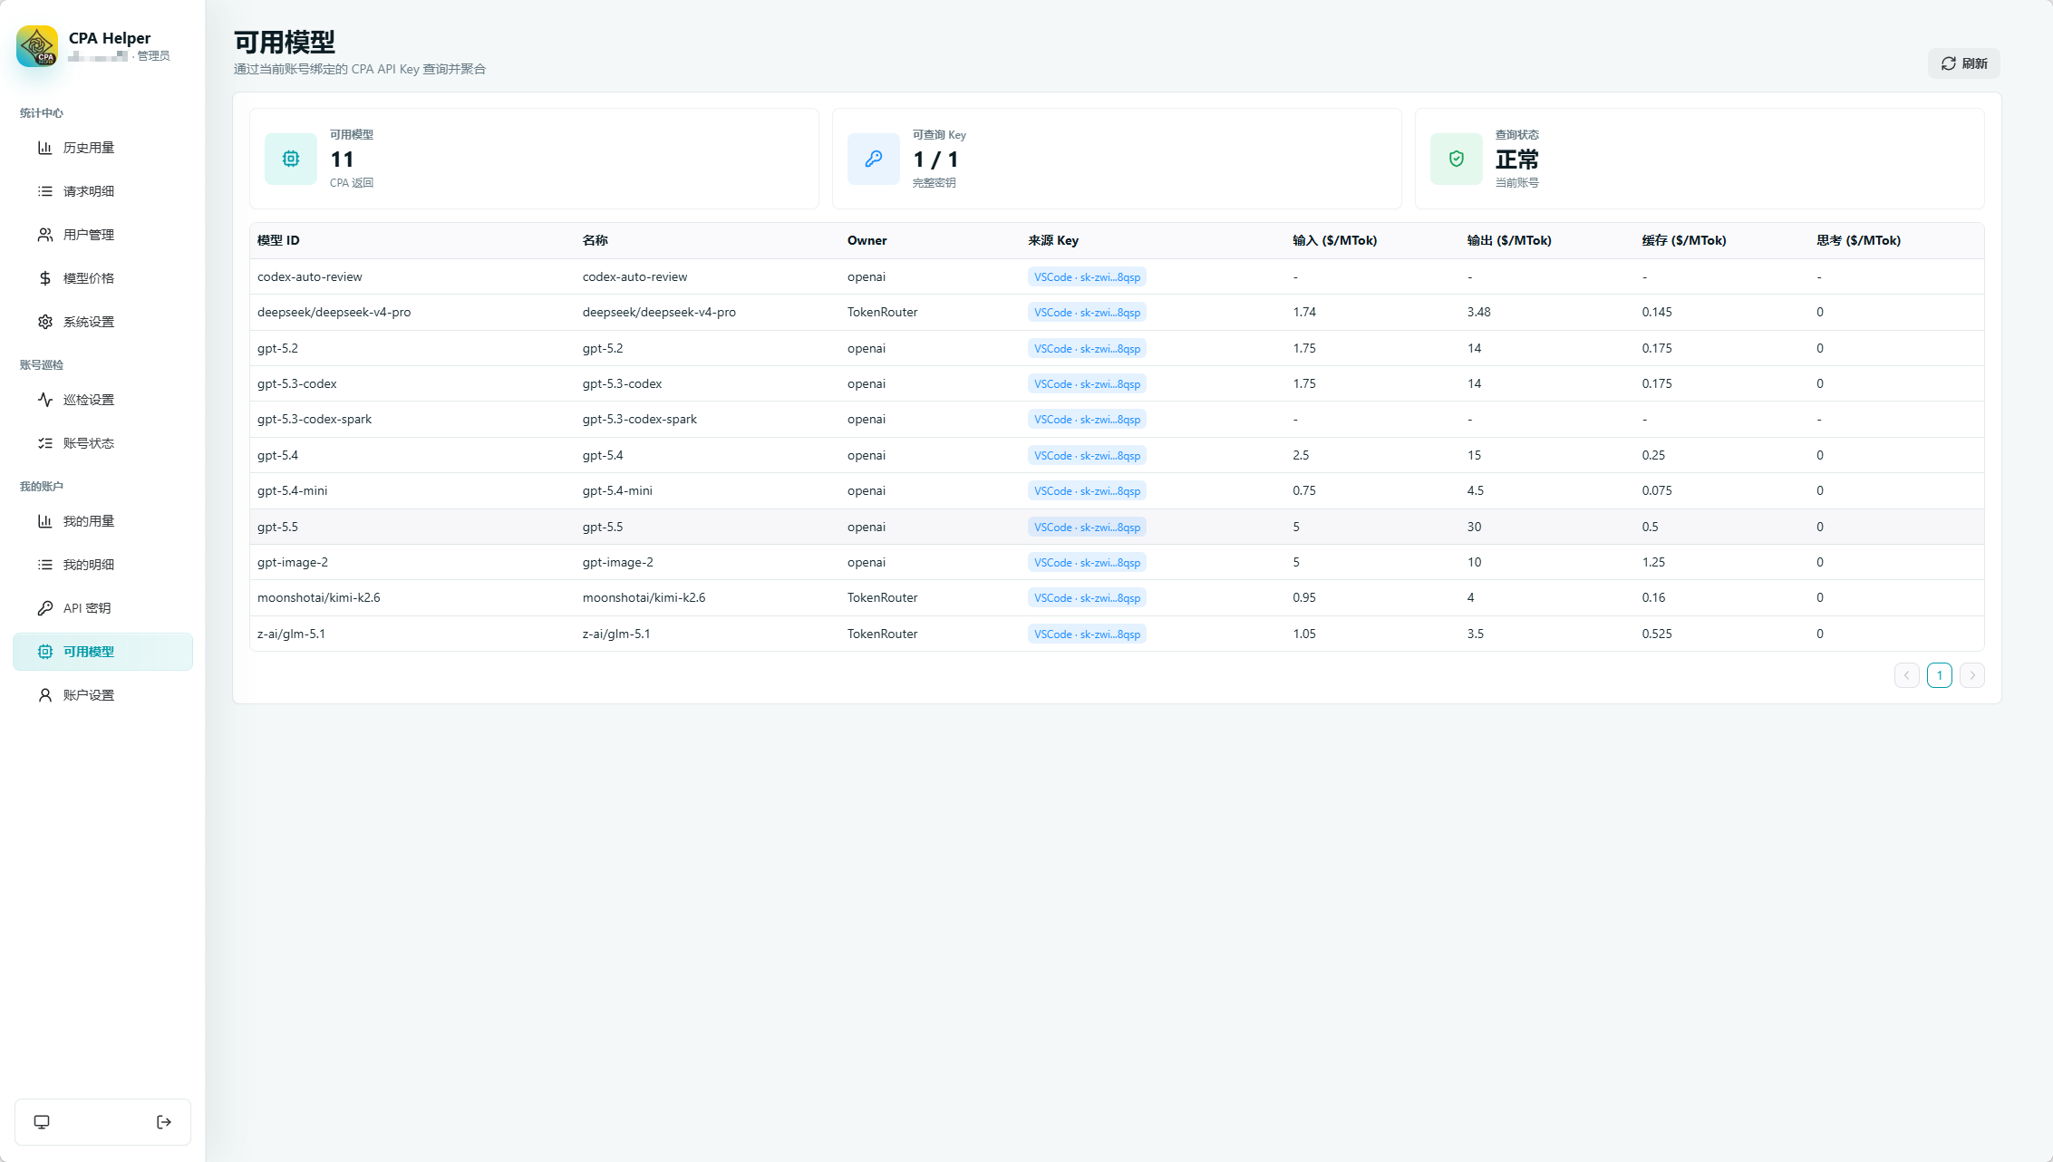This screenshot has height=1162, width=2053.
Task: Open 请求明细 list icon in sidebar
Action: coord(44,191)
